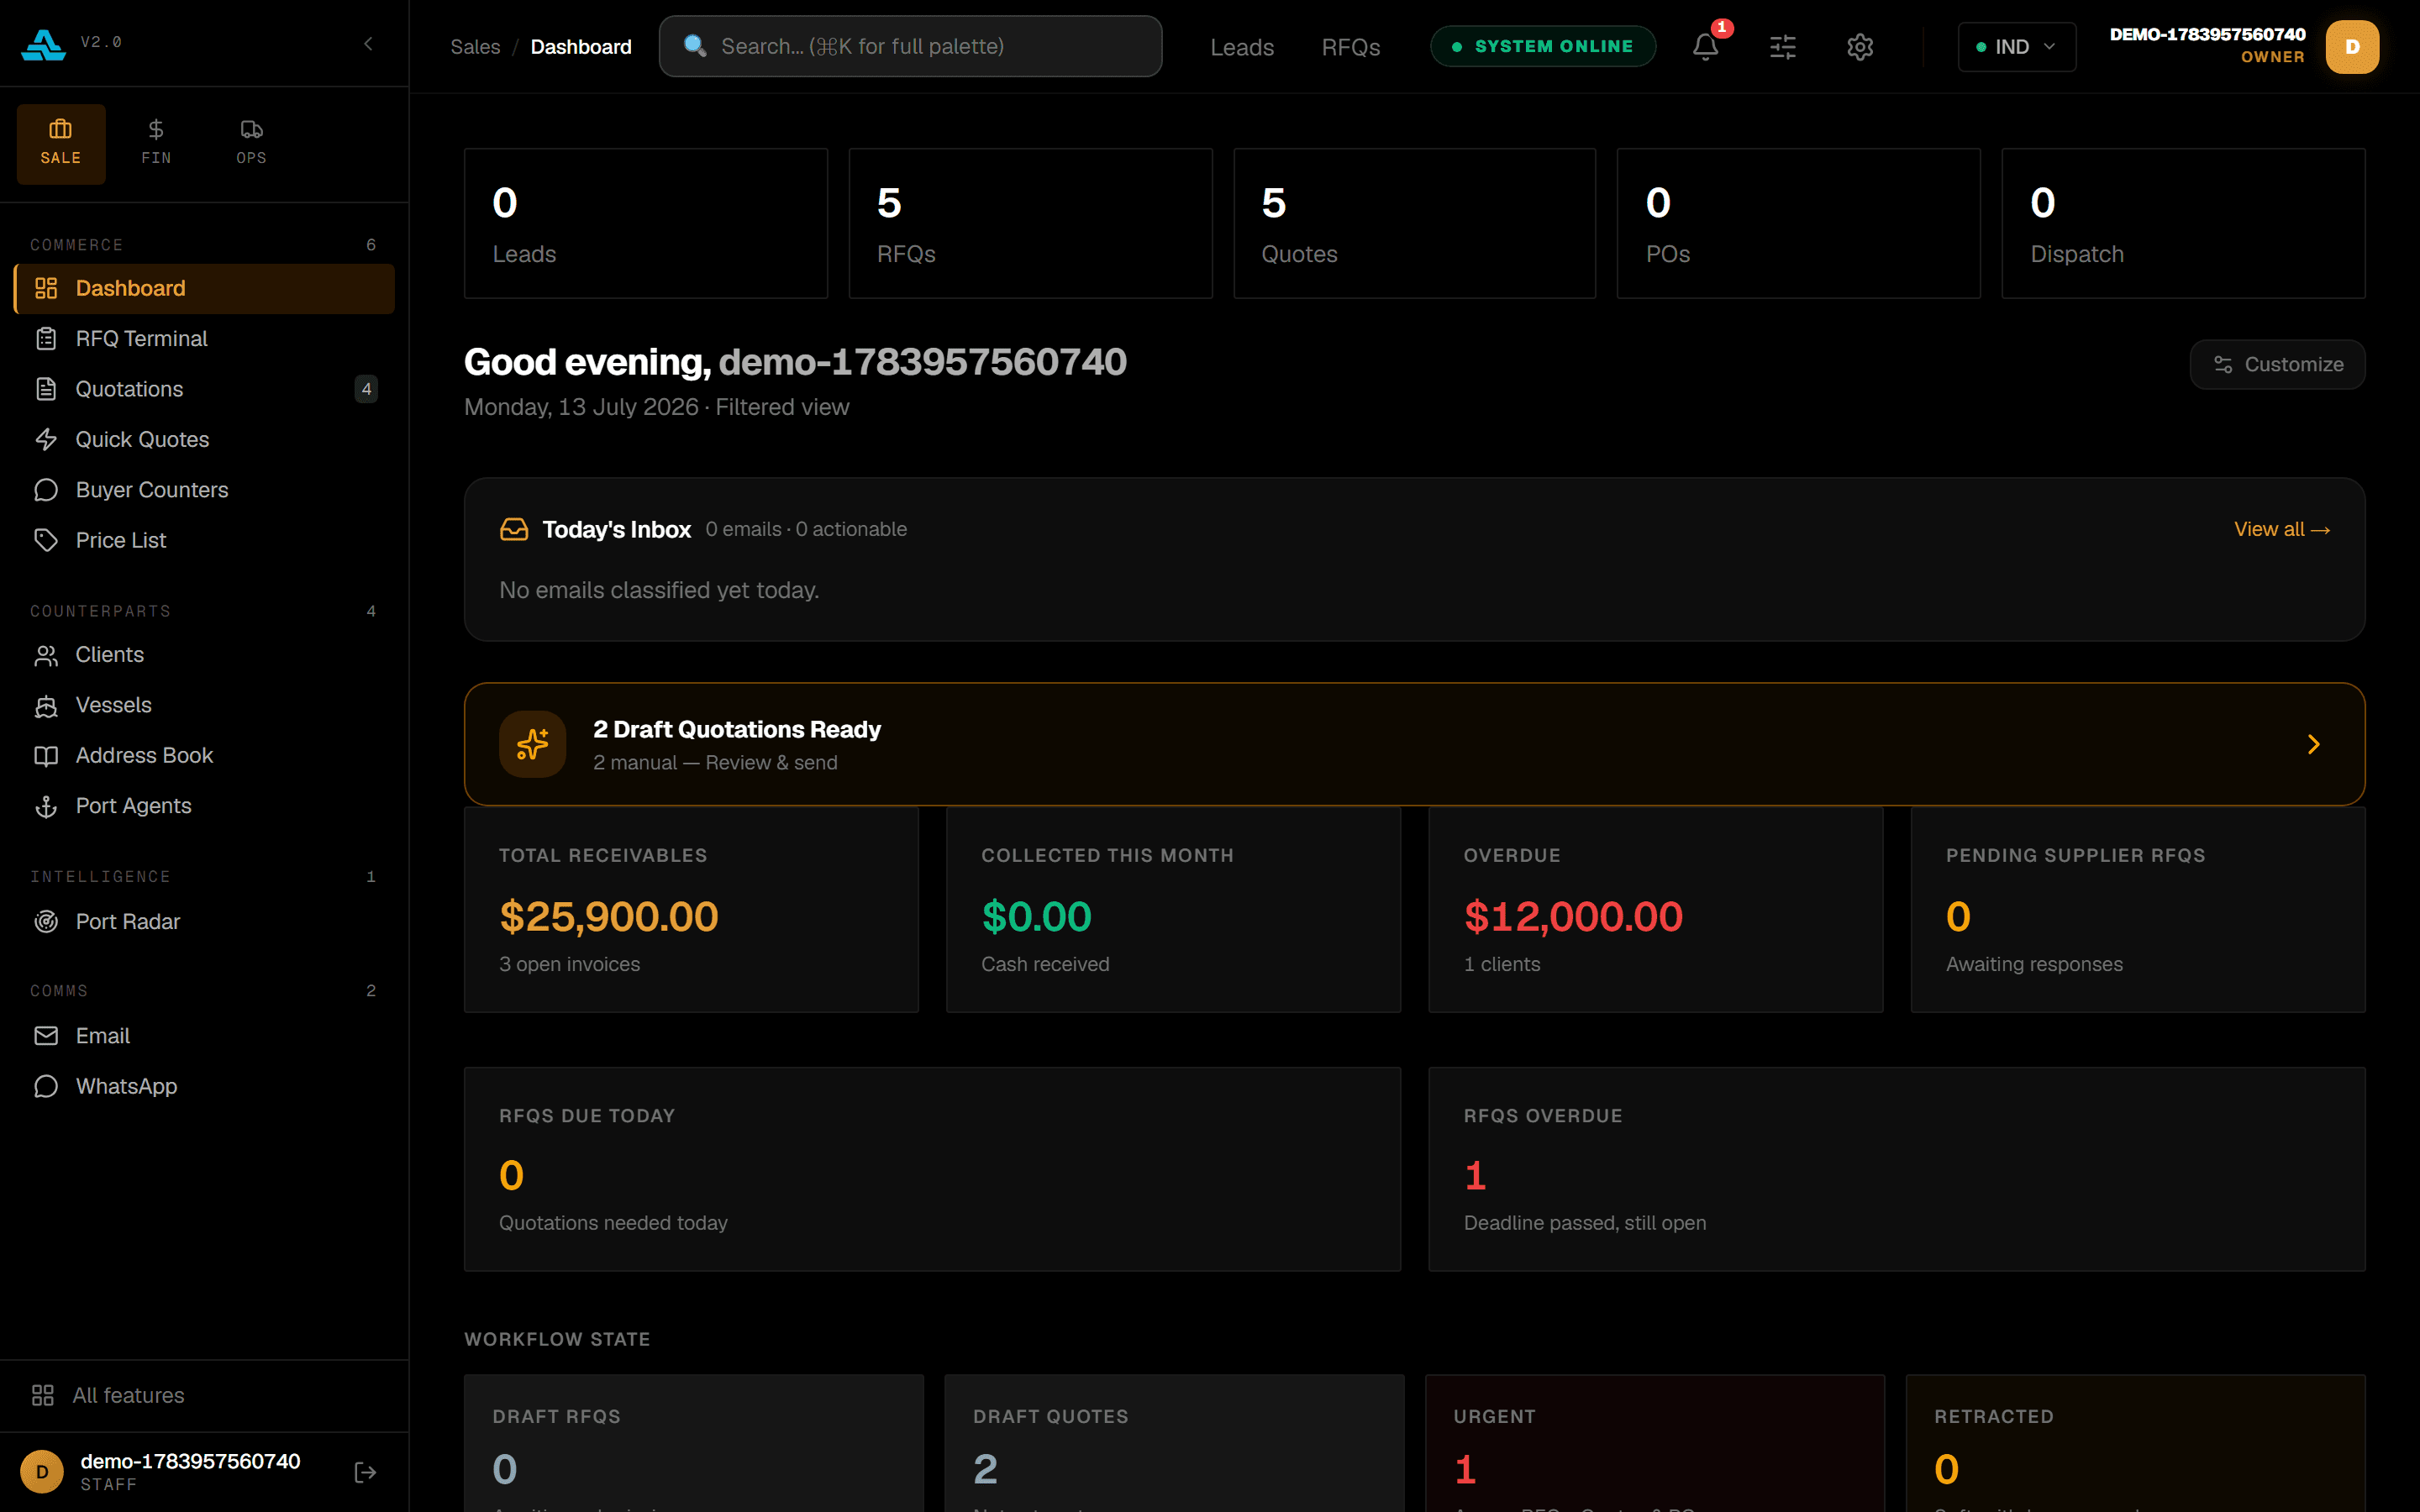Screen dimensions: 2420x1512
Task: Expand the 2 Draft Quotations Ready chevron
Action: 2313,744
